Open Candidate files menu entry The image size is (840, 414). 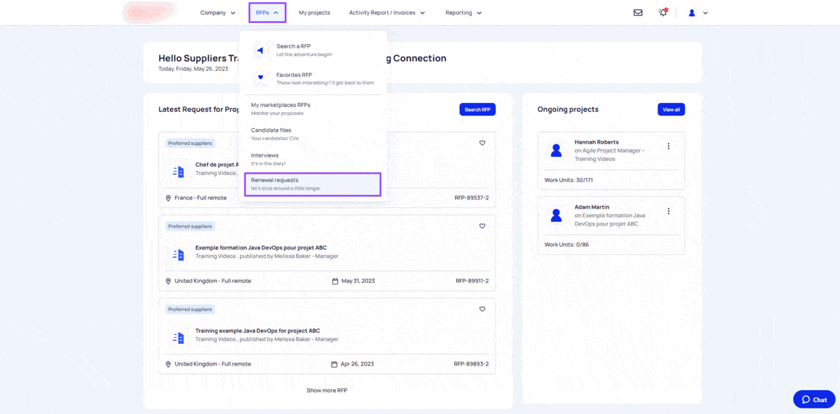pos(313,134)
